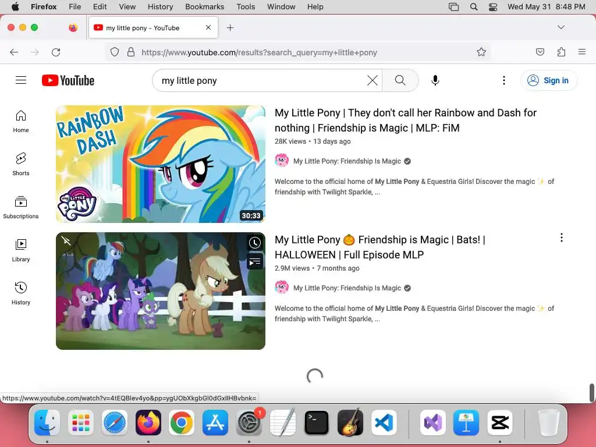The width and height of the screenshot is (596, 447).
Task: Show site security padlock info
Action: (131, 52)
